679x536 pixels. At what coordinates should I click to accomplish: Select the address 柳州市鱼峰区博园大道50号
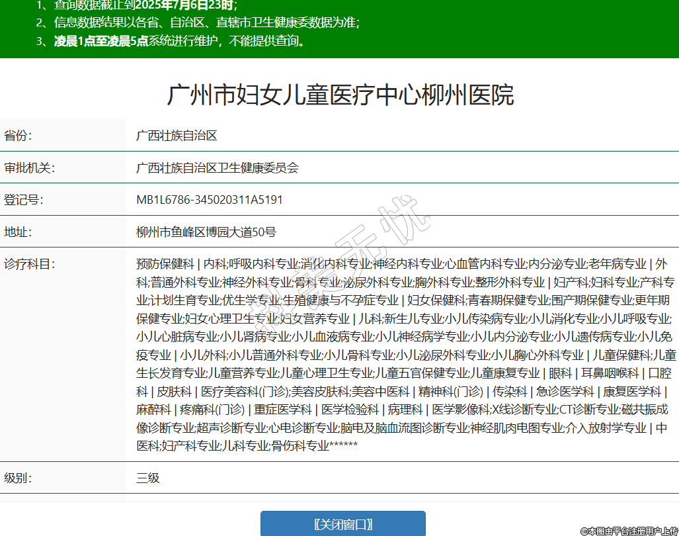coord(206,232)
